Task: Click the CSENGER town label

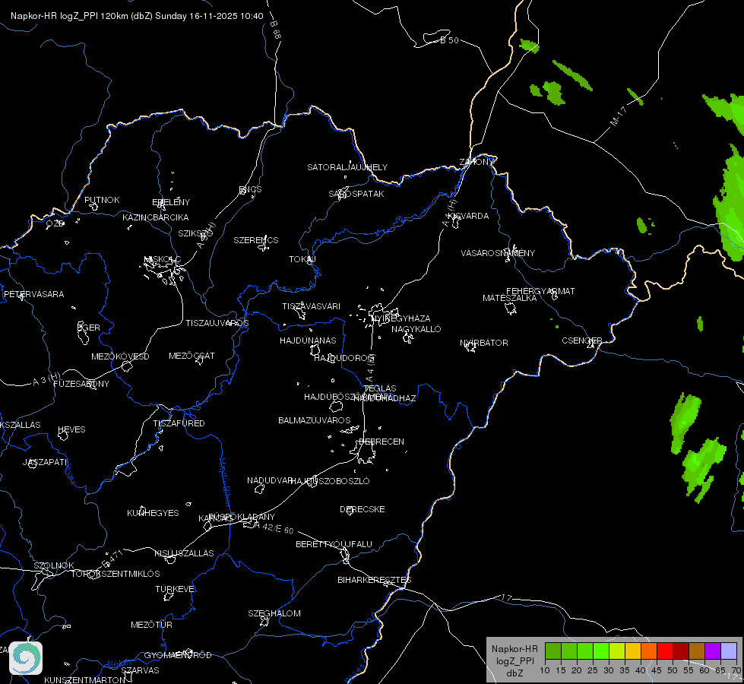Action: click(x=581, y=340)
